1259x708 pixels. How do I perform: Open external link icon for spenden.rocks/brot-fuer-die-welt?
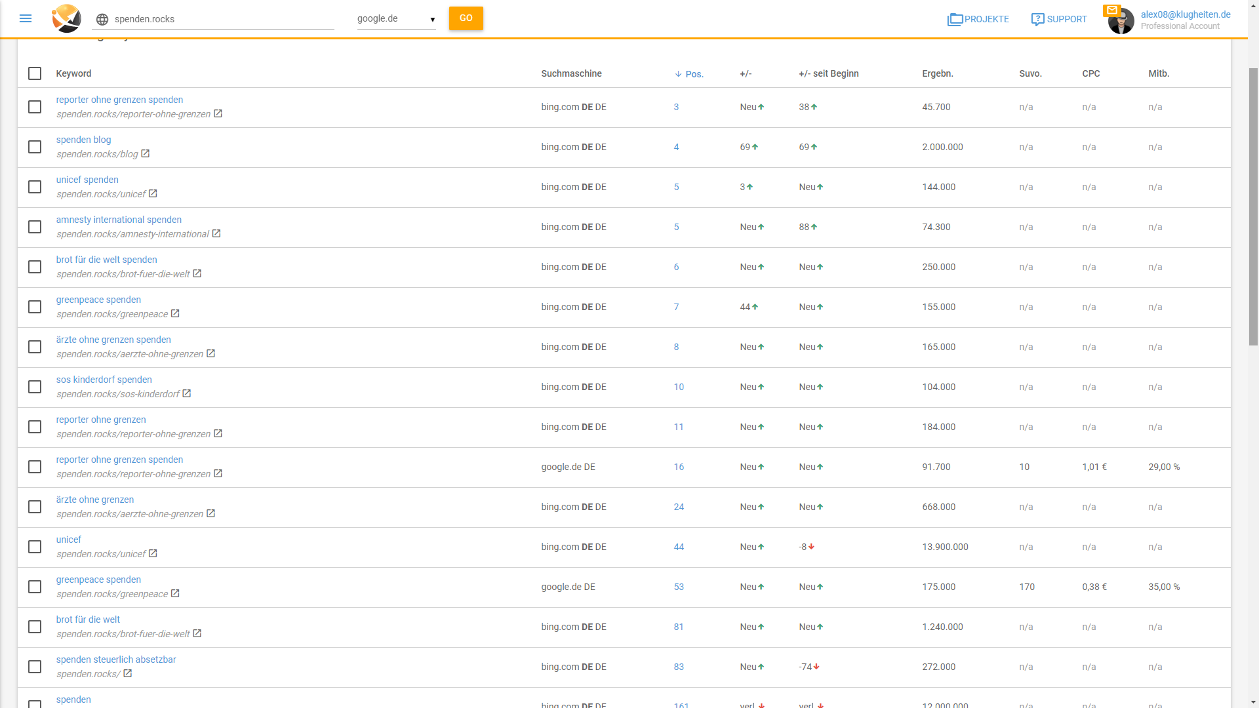click(197, 273)
